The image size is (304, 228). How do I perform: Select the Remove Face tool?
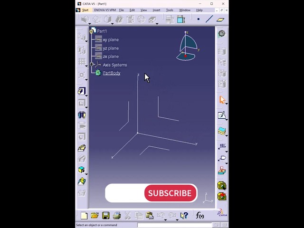[152, 19]
